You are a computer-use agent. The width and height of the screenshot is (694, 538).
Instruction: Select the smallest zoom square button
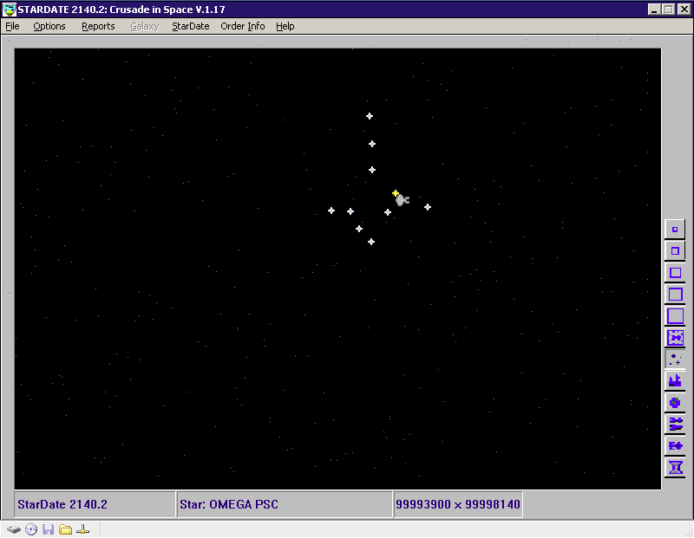[x=675, y=230]
